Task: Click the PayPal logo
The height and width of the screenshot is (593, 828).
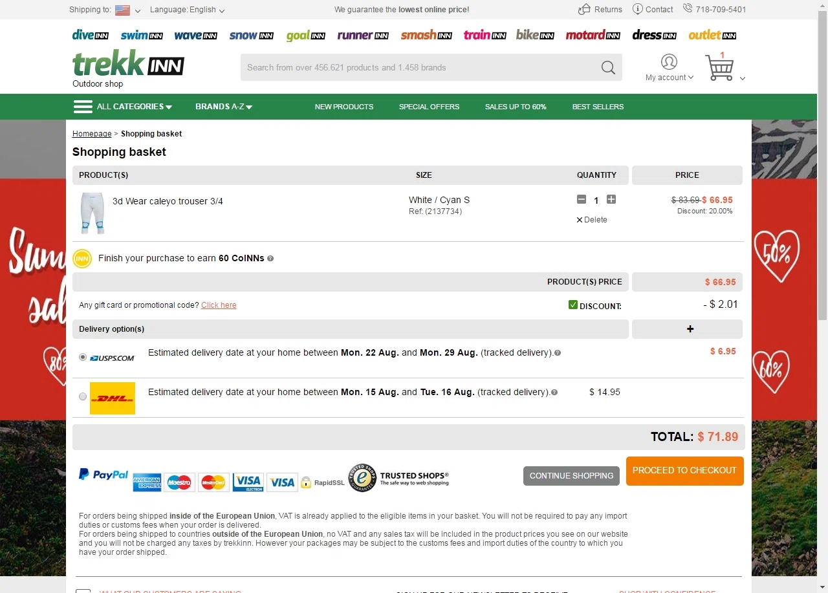Action: pos(103,475)
